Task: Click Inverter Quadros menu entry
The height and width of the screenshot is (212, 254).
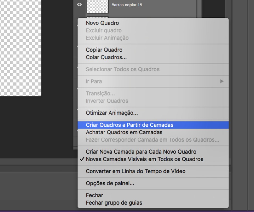Action: tap(153, 101)
